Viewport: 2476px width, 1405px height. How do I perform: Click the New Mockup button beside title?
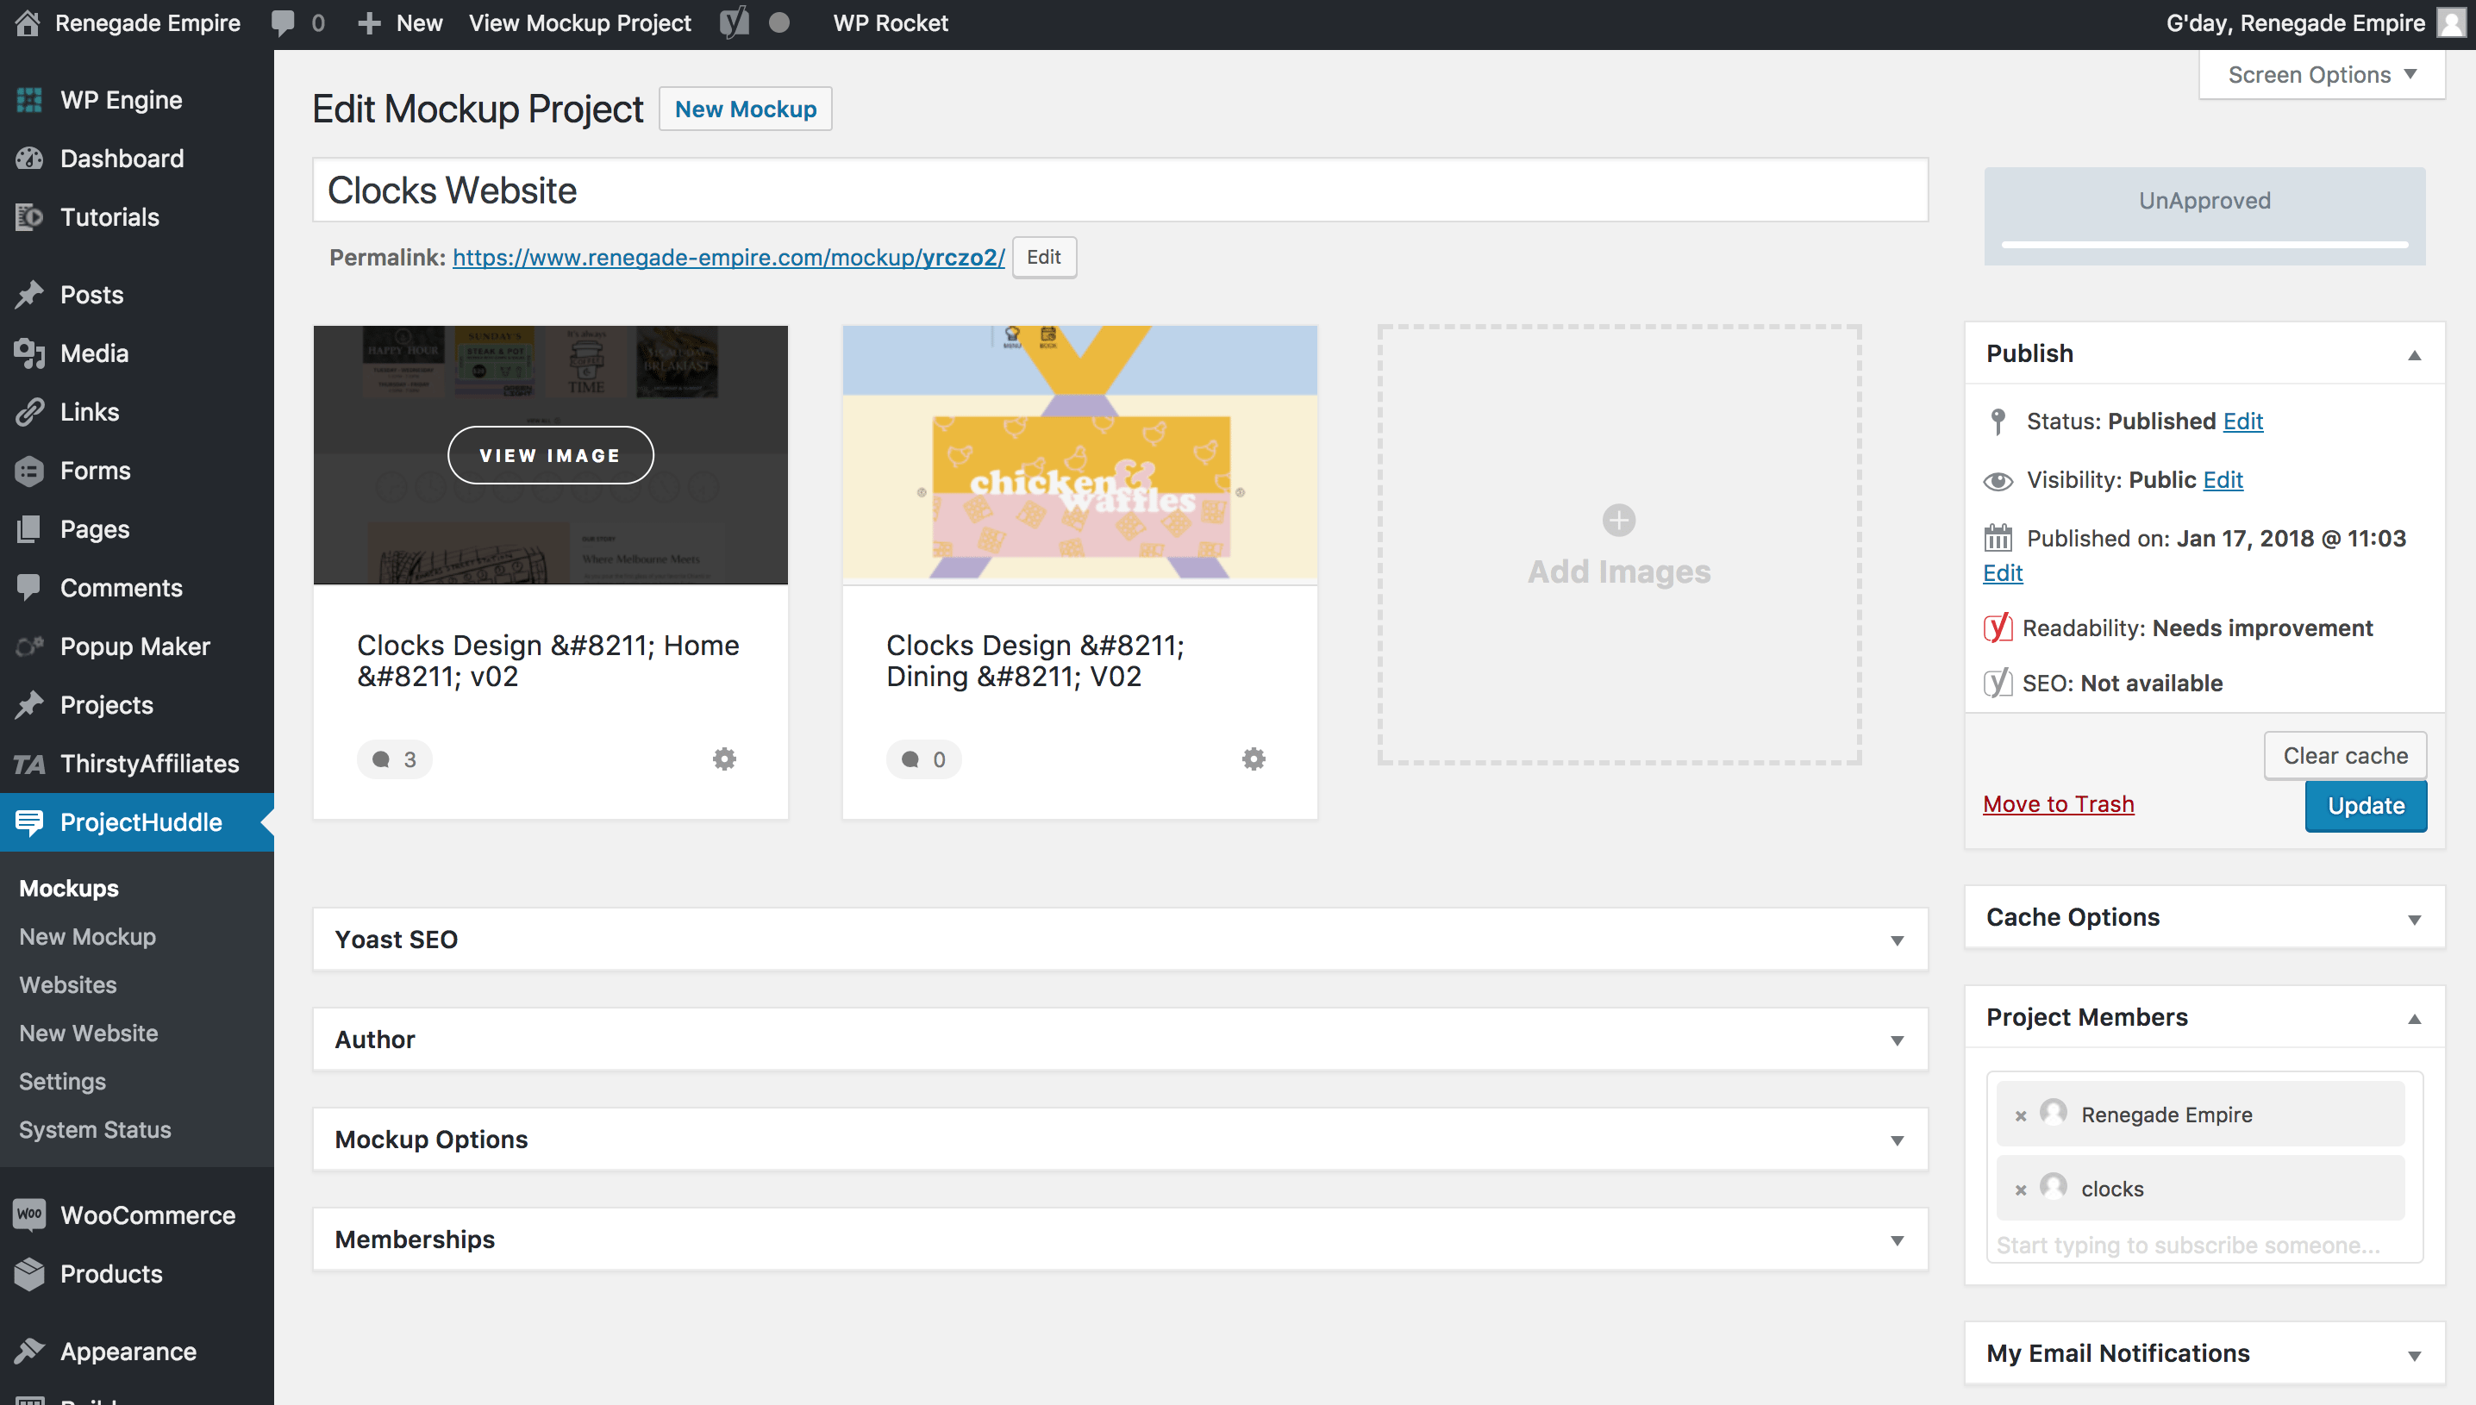tap(745, 109)
